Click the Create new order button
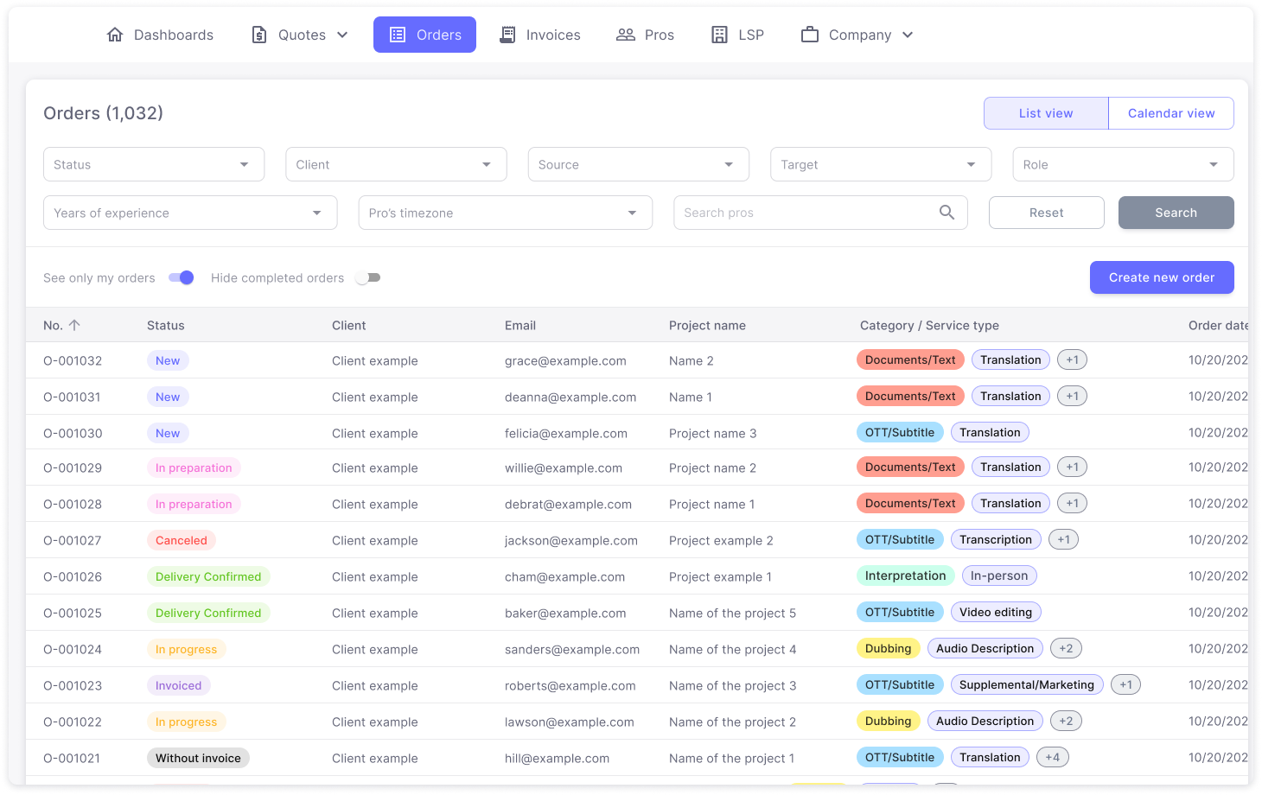1262x795 pixels. (x=1161, y=277)
